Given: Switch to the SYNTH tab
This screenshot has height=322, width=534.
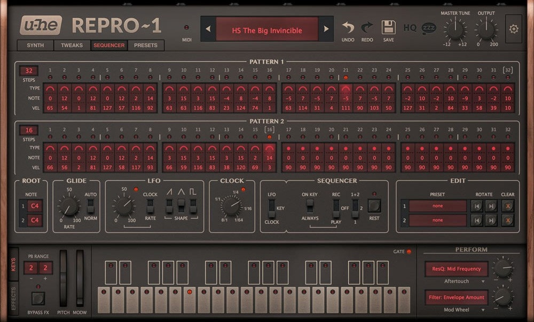Looking at the screenshot, I should [x=35, y=45].
